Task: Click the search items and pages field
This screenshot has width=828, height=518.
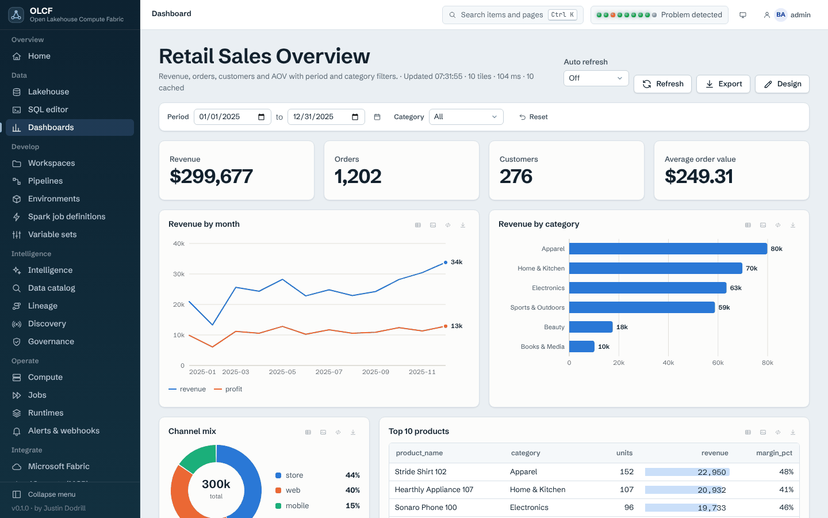Action: coord(513,15)
